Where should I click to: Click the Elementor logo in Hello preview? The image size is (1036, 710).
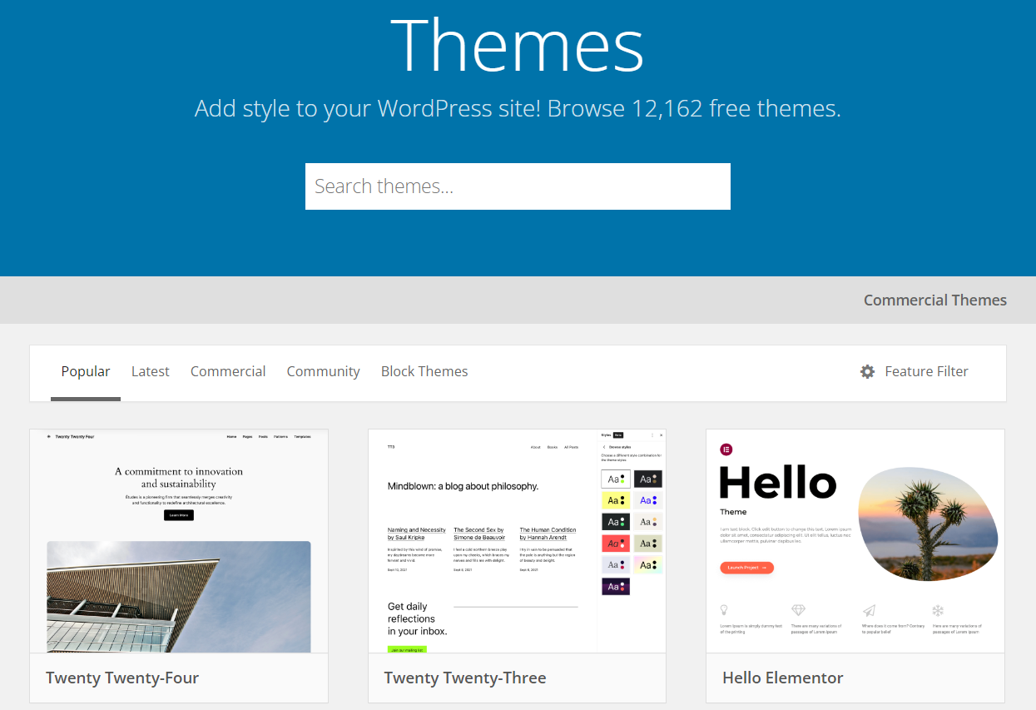click(x=726, y=449)
